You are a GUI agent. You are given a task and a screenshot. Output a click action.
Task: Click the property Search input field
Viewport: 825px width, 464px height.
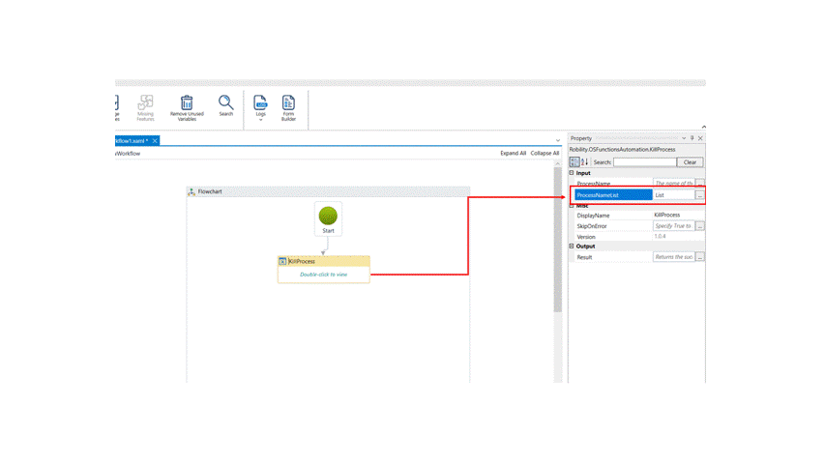pyautogui.click(x=644, y=162)
